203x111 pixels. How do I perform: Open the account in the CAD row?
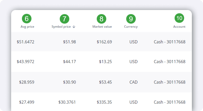[x=169, y=82]
